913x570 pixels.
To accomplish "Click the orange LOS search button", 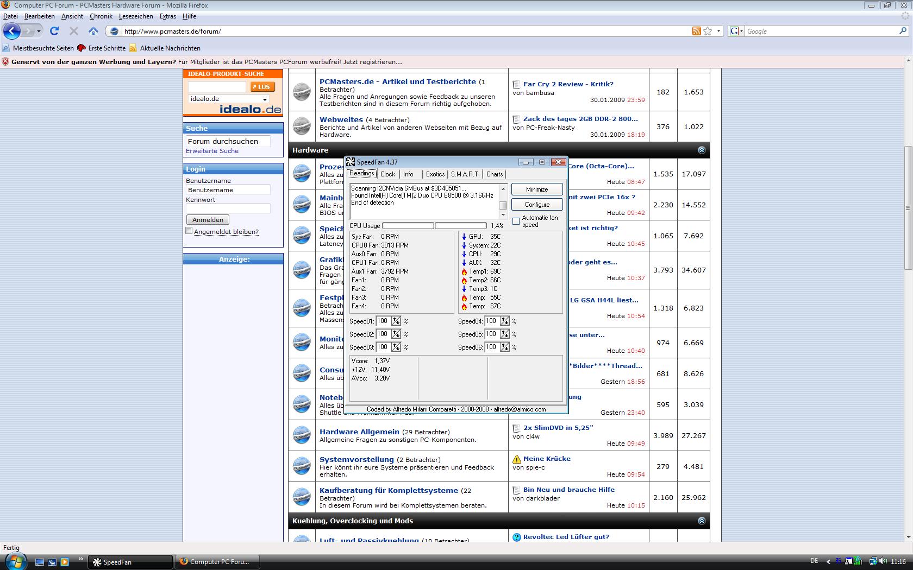I will pyautogui.click(x=263, y=87).
